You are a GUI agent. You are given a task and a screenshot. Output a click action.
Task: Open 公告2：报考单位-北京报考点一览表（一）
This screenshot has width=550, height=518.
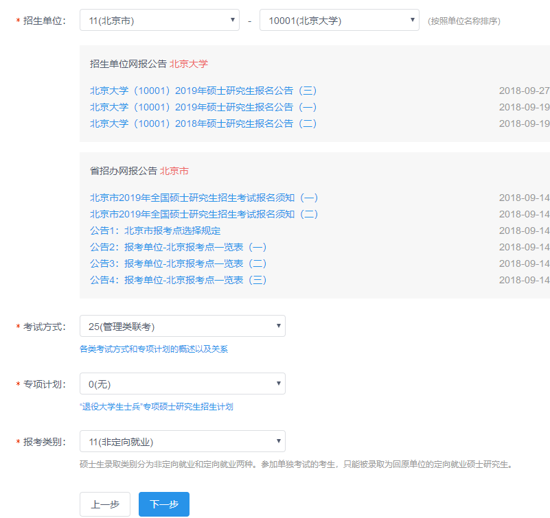178,247
